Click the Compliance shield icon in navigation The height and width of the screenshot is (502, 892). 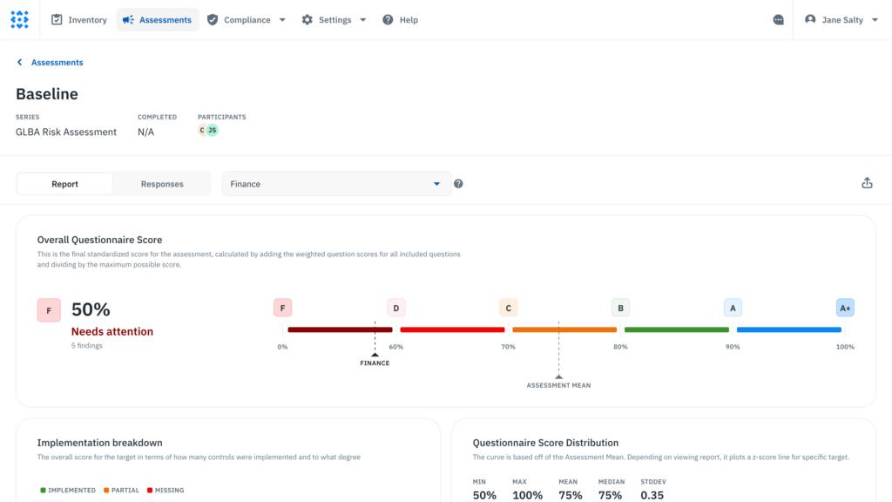[x=211, y=19]
